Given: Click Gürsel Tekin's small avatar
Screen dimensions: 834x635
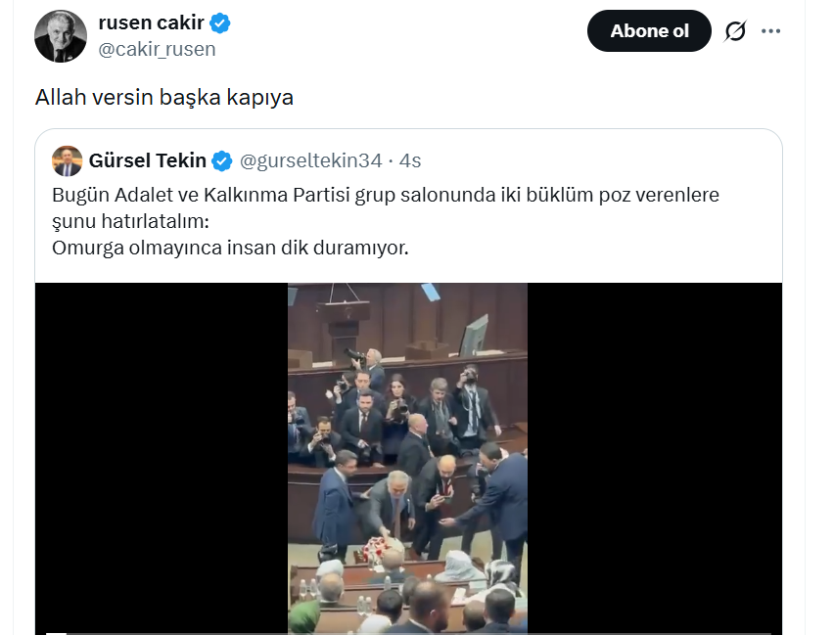Looking at the screenshot, I should (68, 160).
